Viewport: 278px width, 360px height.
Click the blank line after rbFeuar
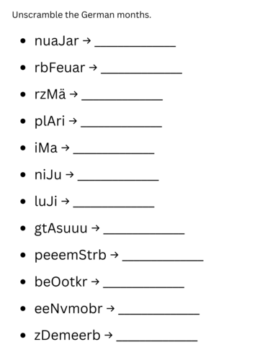pos(142,73)
